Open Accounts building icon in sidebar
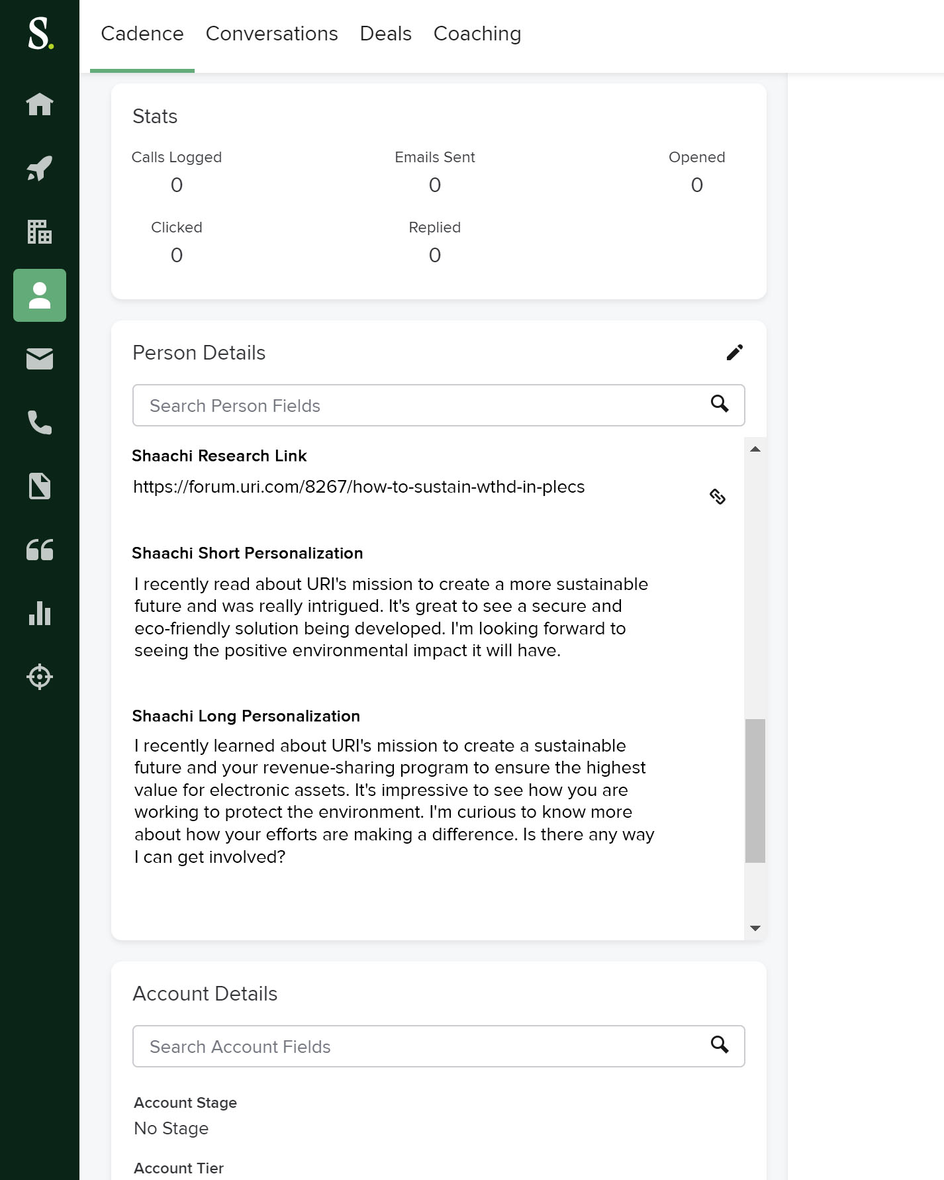 [40, 232]
